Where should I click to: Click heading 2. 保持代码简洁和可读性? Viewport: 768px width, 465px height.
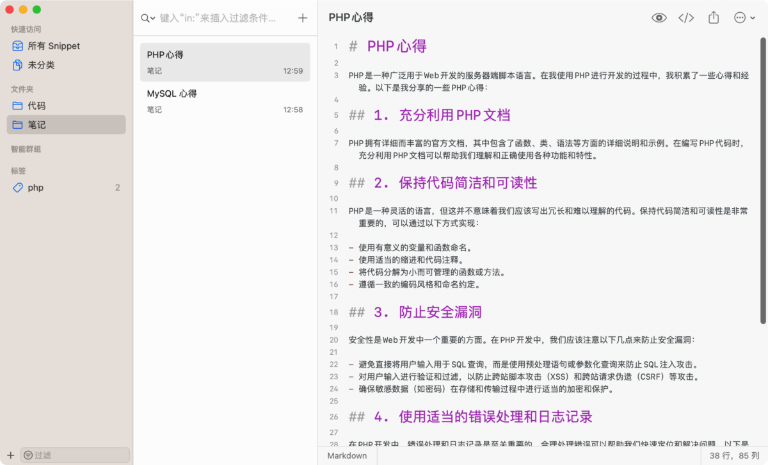click(x=443, y=183)
